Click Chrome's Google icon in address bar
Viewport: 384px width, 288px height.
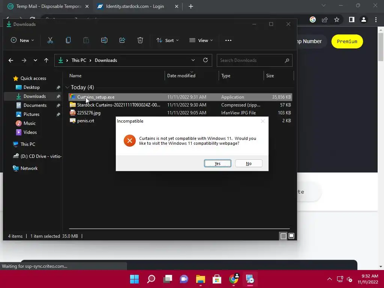click(313, 19)
